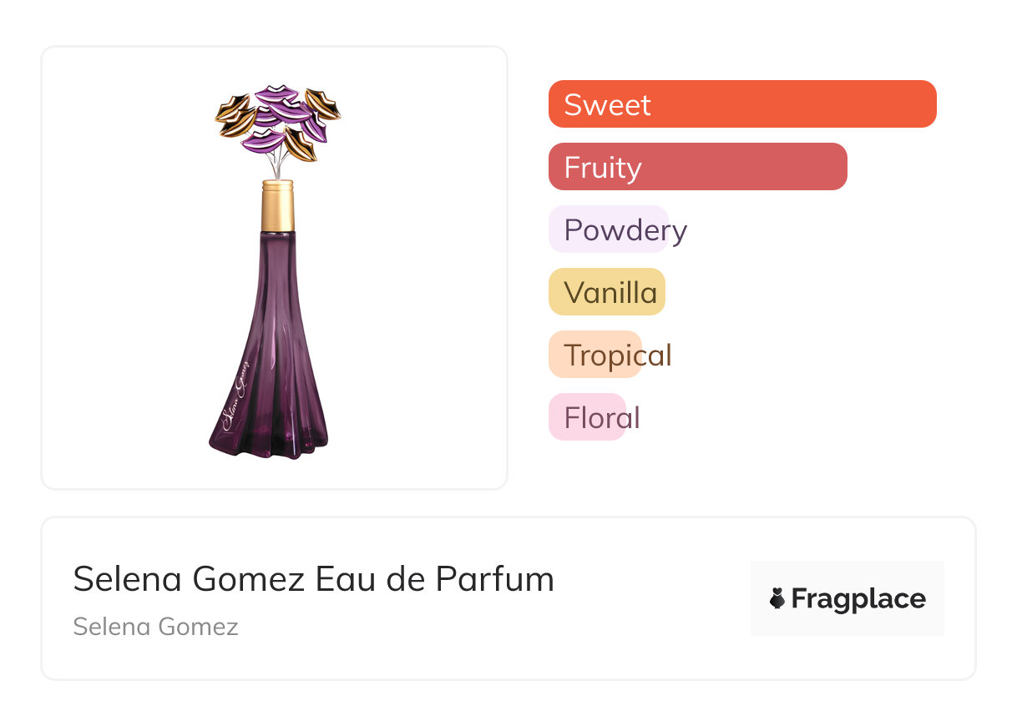The height and width of the screenshot is (721, 1017).
Task: Open the Selena Gomez brand link below the title
Action: [x=155, y=627]
